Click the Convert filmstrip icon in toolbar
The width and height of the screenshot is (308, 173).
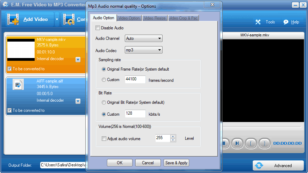click(x=69, y=19)
